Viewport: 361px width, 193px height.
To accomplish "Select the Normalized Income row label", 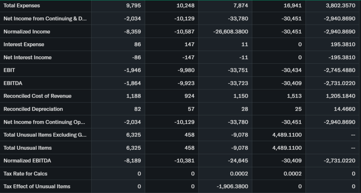I will pyautogui.click(x=27, y=32).
